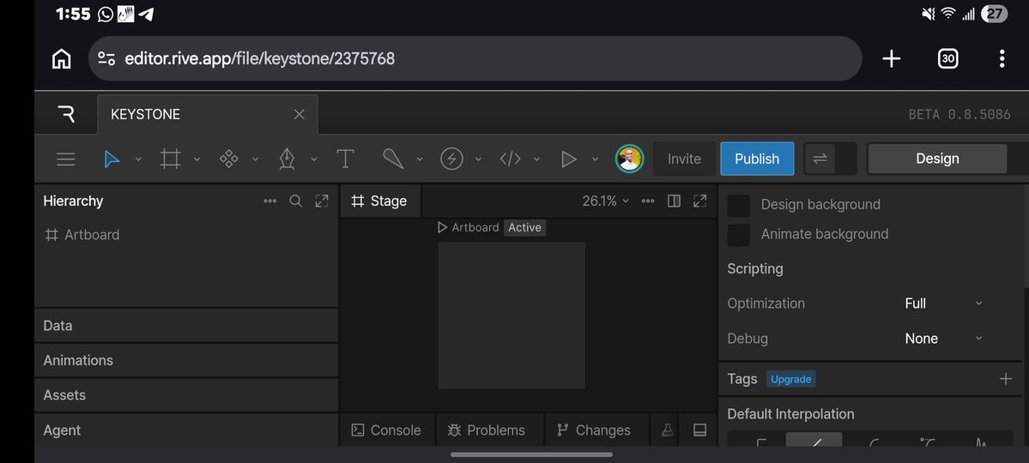The height and width of the screenshot is (463, 1029).
Task: Select the Stage tab
Action: pyautogui.click(x=380, y=201)
